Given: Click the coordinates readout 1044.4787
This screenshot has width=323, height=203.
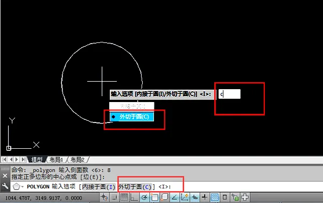Looking at the screenshot, I should 44,198.
